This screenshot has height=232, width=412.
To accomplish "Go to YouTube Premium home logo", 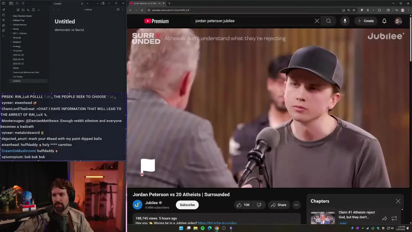I will pos(156,21).
